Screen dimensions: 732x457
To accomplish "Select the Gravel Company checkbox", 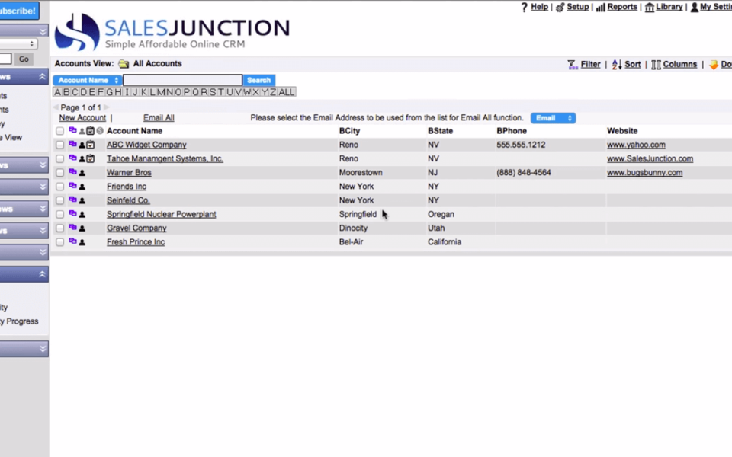I will point(59,228).
